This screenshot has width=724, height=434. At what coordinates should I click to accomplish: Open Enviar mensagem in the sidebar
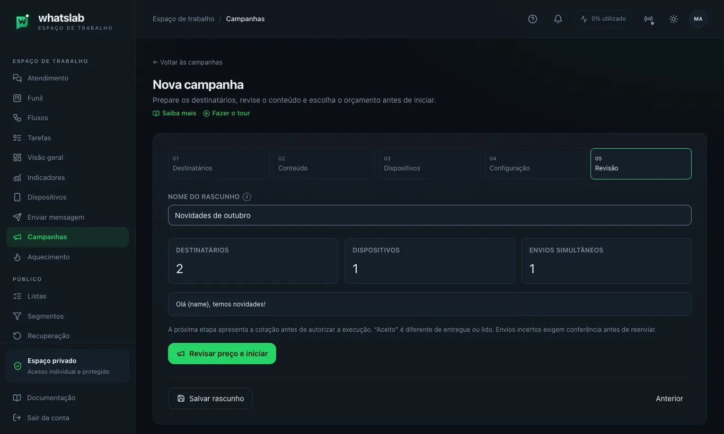(67, 217)
